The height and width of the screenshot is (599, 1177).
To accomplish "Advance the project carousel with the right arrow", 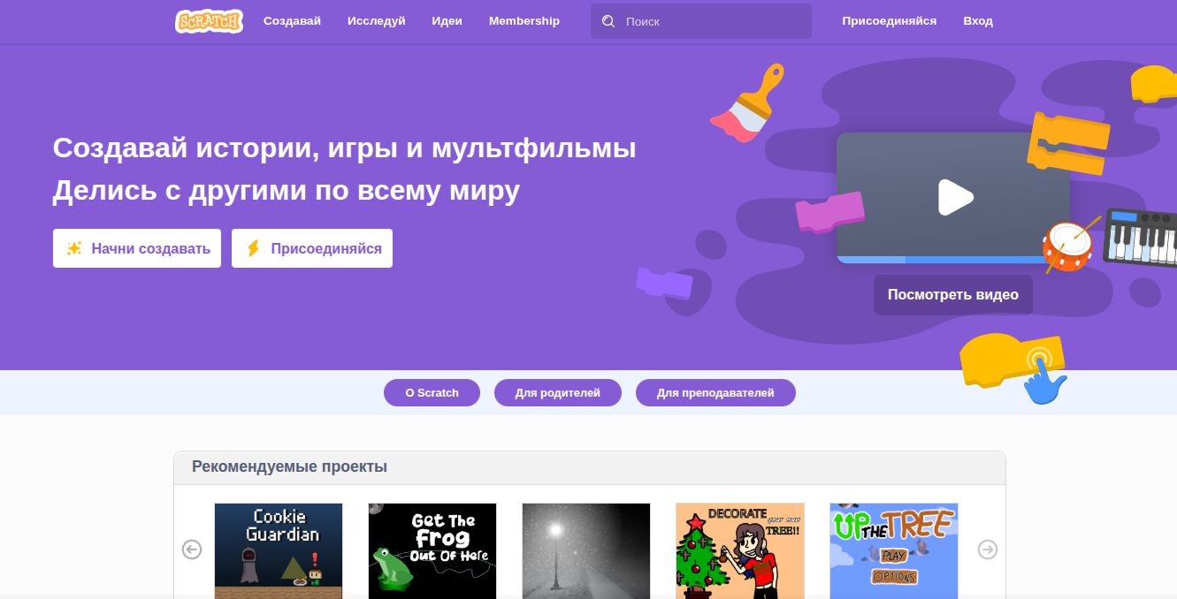I will tap(988, 549).
